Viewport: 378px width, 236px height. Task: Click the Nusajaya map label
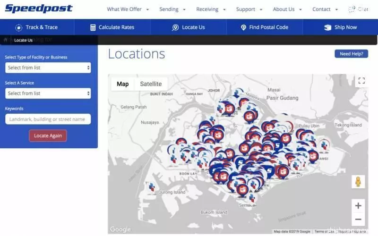click(x=150, y=122)
